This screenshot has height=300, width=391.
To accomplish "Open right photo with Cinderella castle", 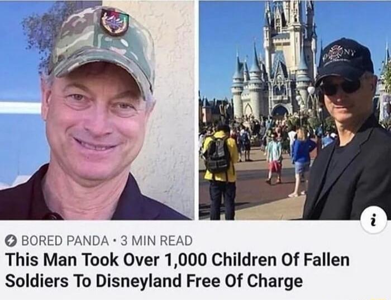I will (295, 110).
